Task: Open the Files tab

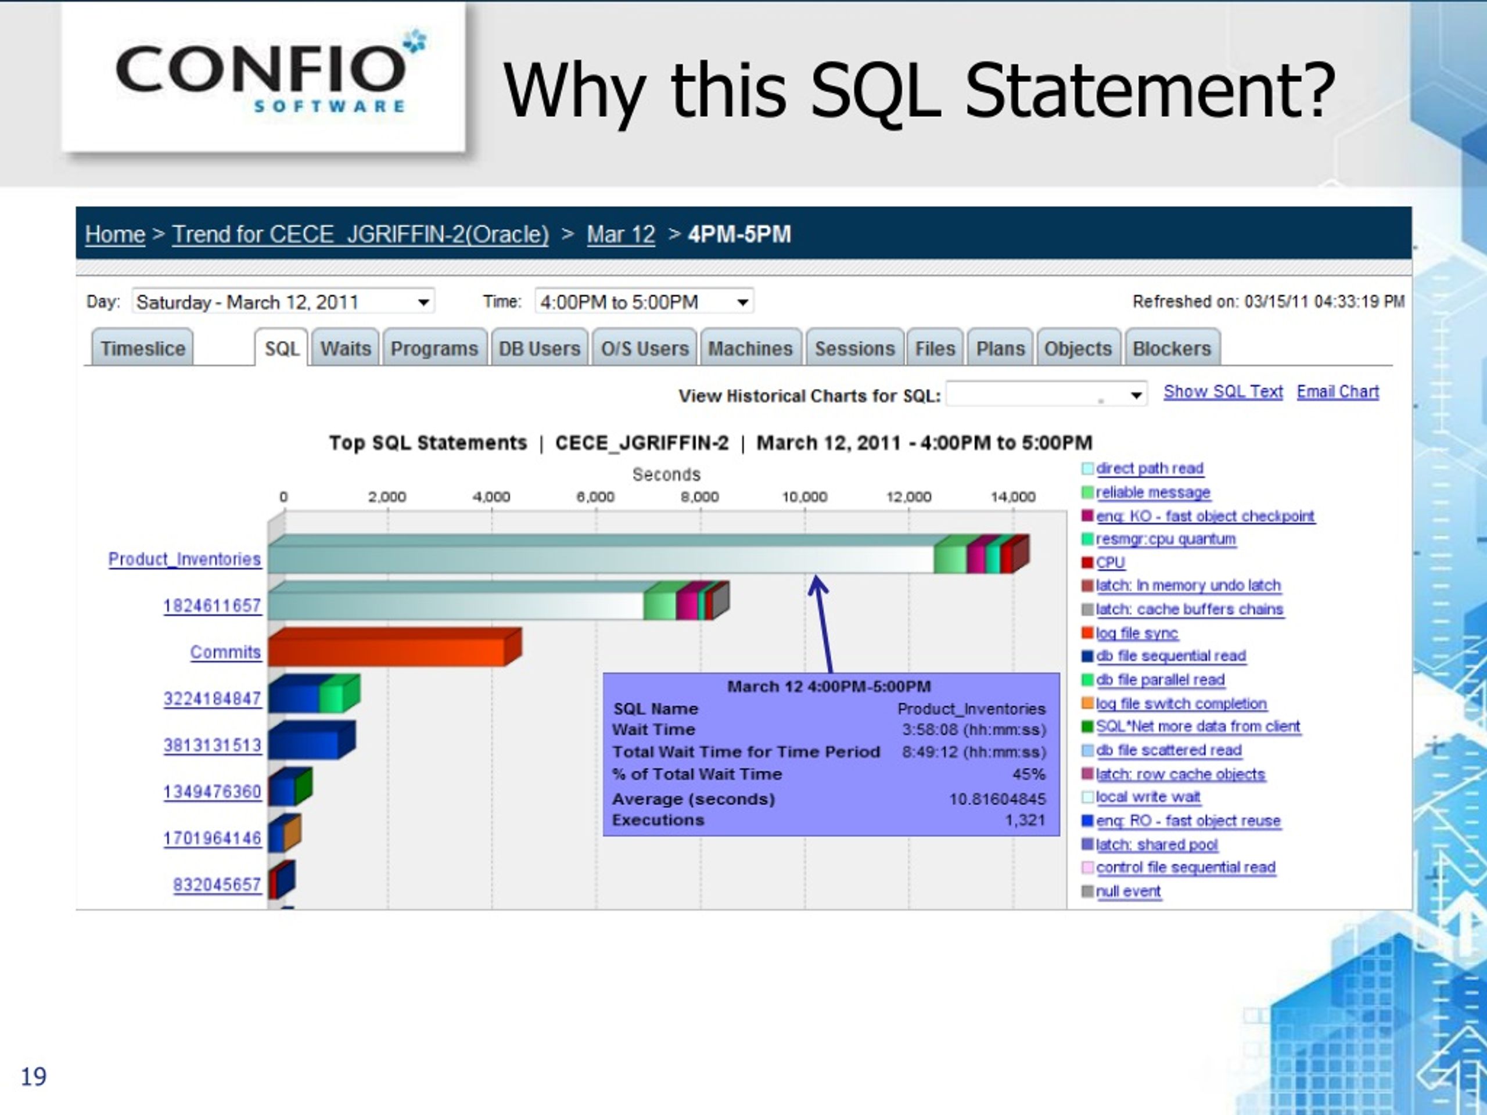Action: click(x=935, y=348)
